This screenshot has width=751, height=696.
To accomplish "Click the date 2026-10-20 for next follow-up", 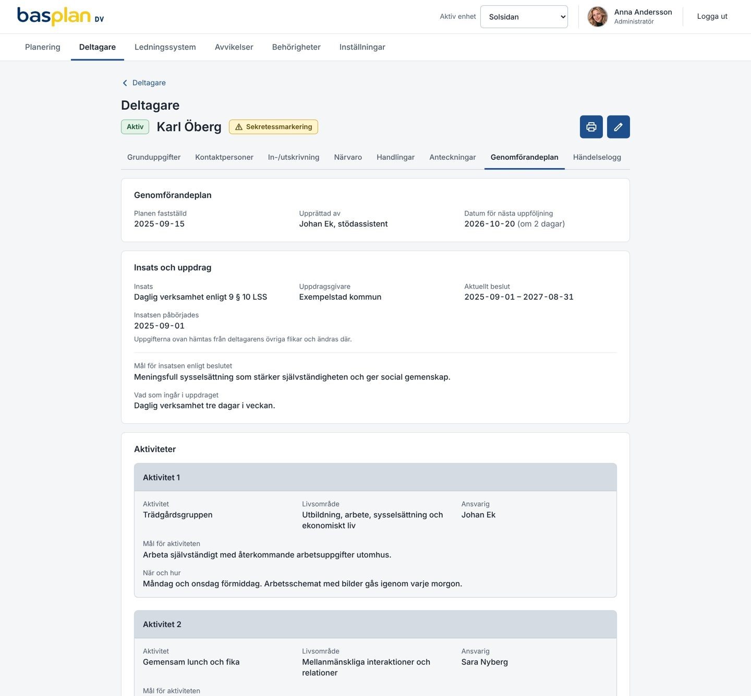I will pyautogui.click(x=490, y=224).
